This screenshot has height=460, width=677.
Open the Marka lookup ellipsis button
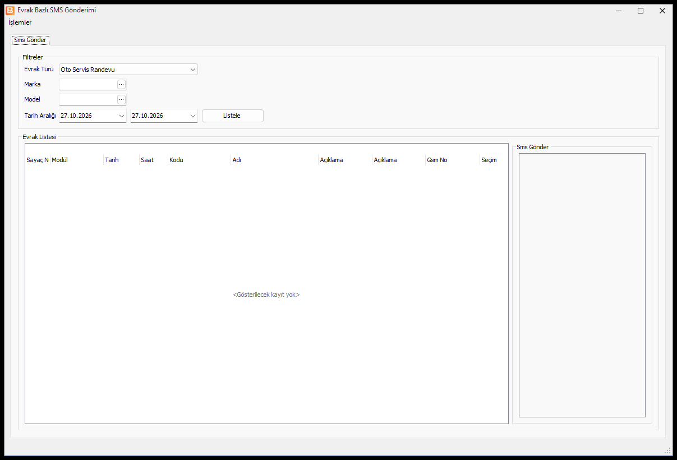[121, 84]
